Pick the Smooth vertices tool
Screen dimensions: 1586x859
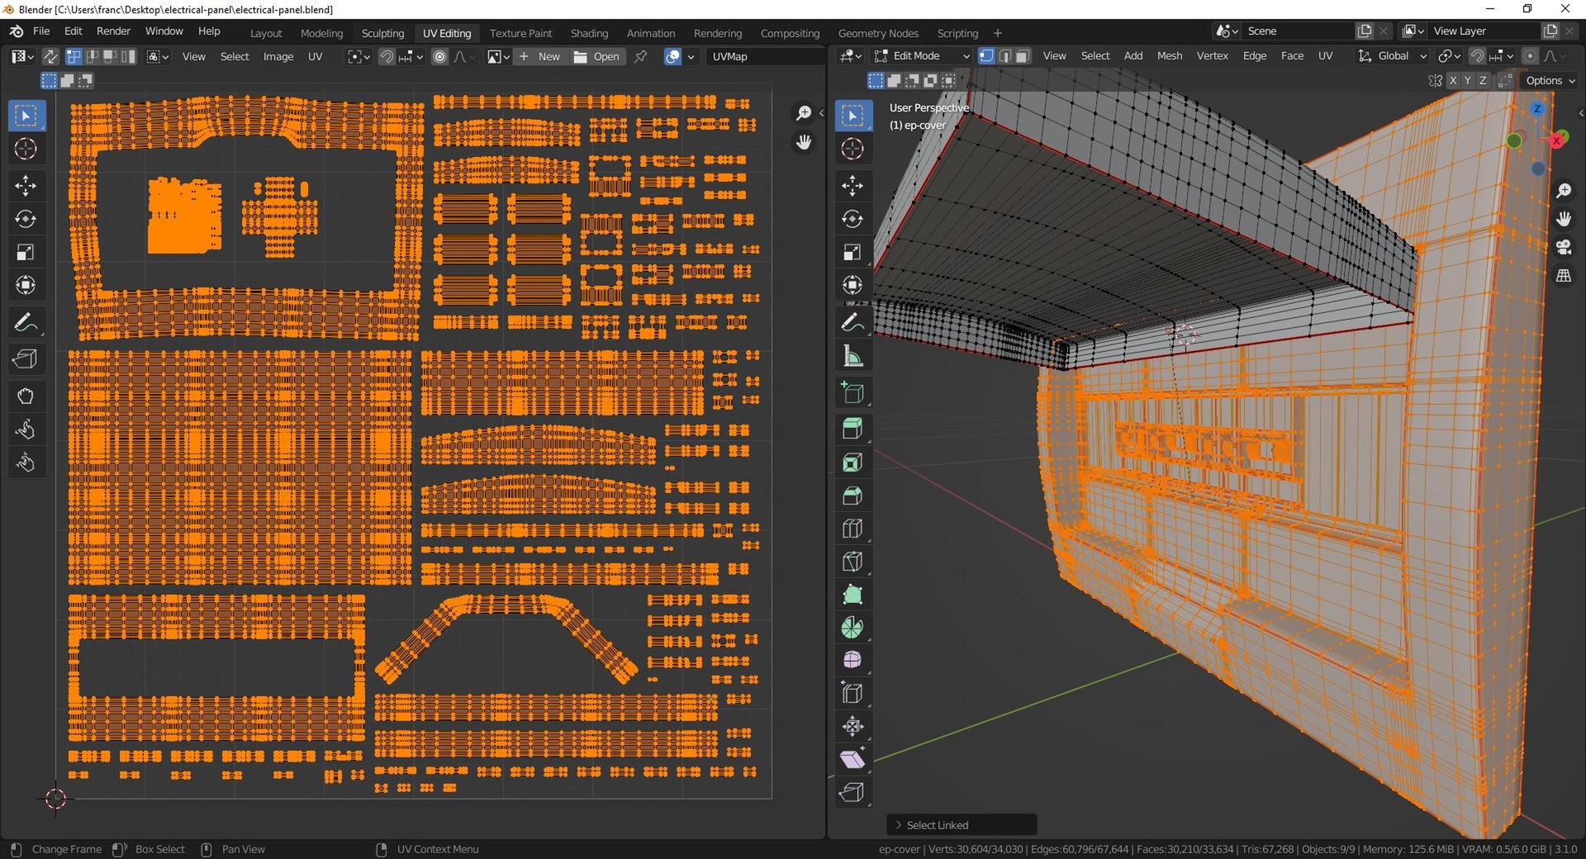[852, 661]
